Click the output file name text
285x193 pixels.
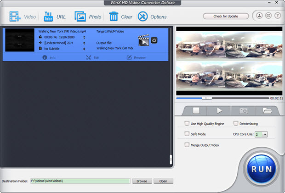pos(115,48)
